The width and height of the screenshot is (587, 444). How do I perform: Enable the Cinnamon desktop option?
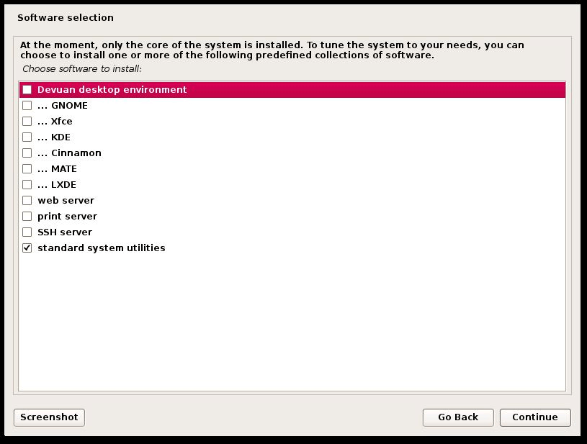27,153
